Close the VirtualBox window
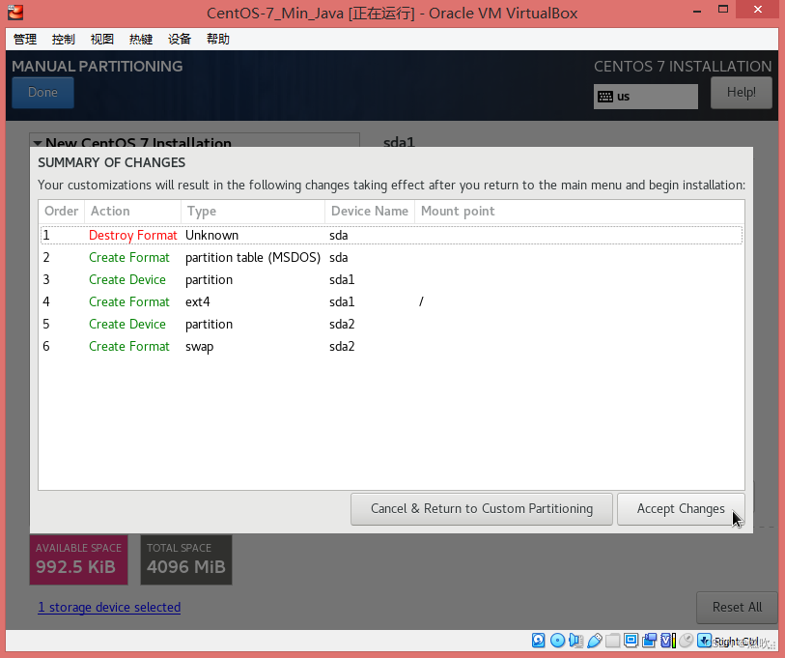This screenshot has width=785, height=658. click(x=758, y=9)
